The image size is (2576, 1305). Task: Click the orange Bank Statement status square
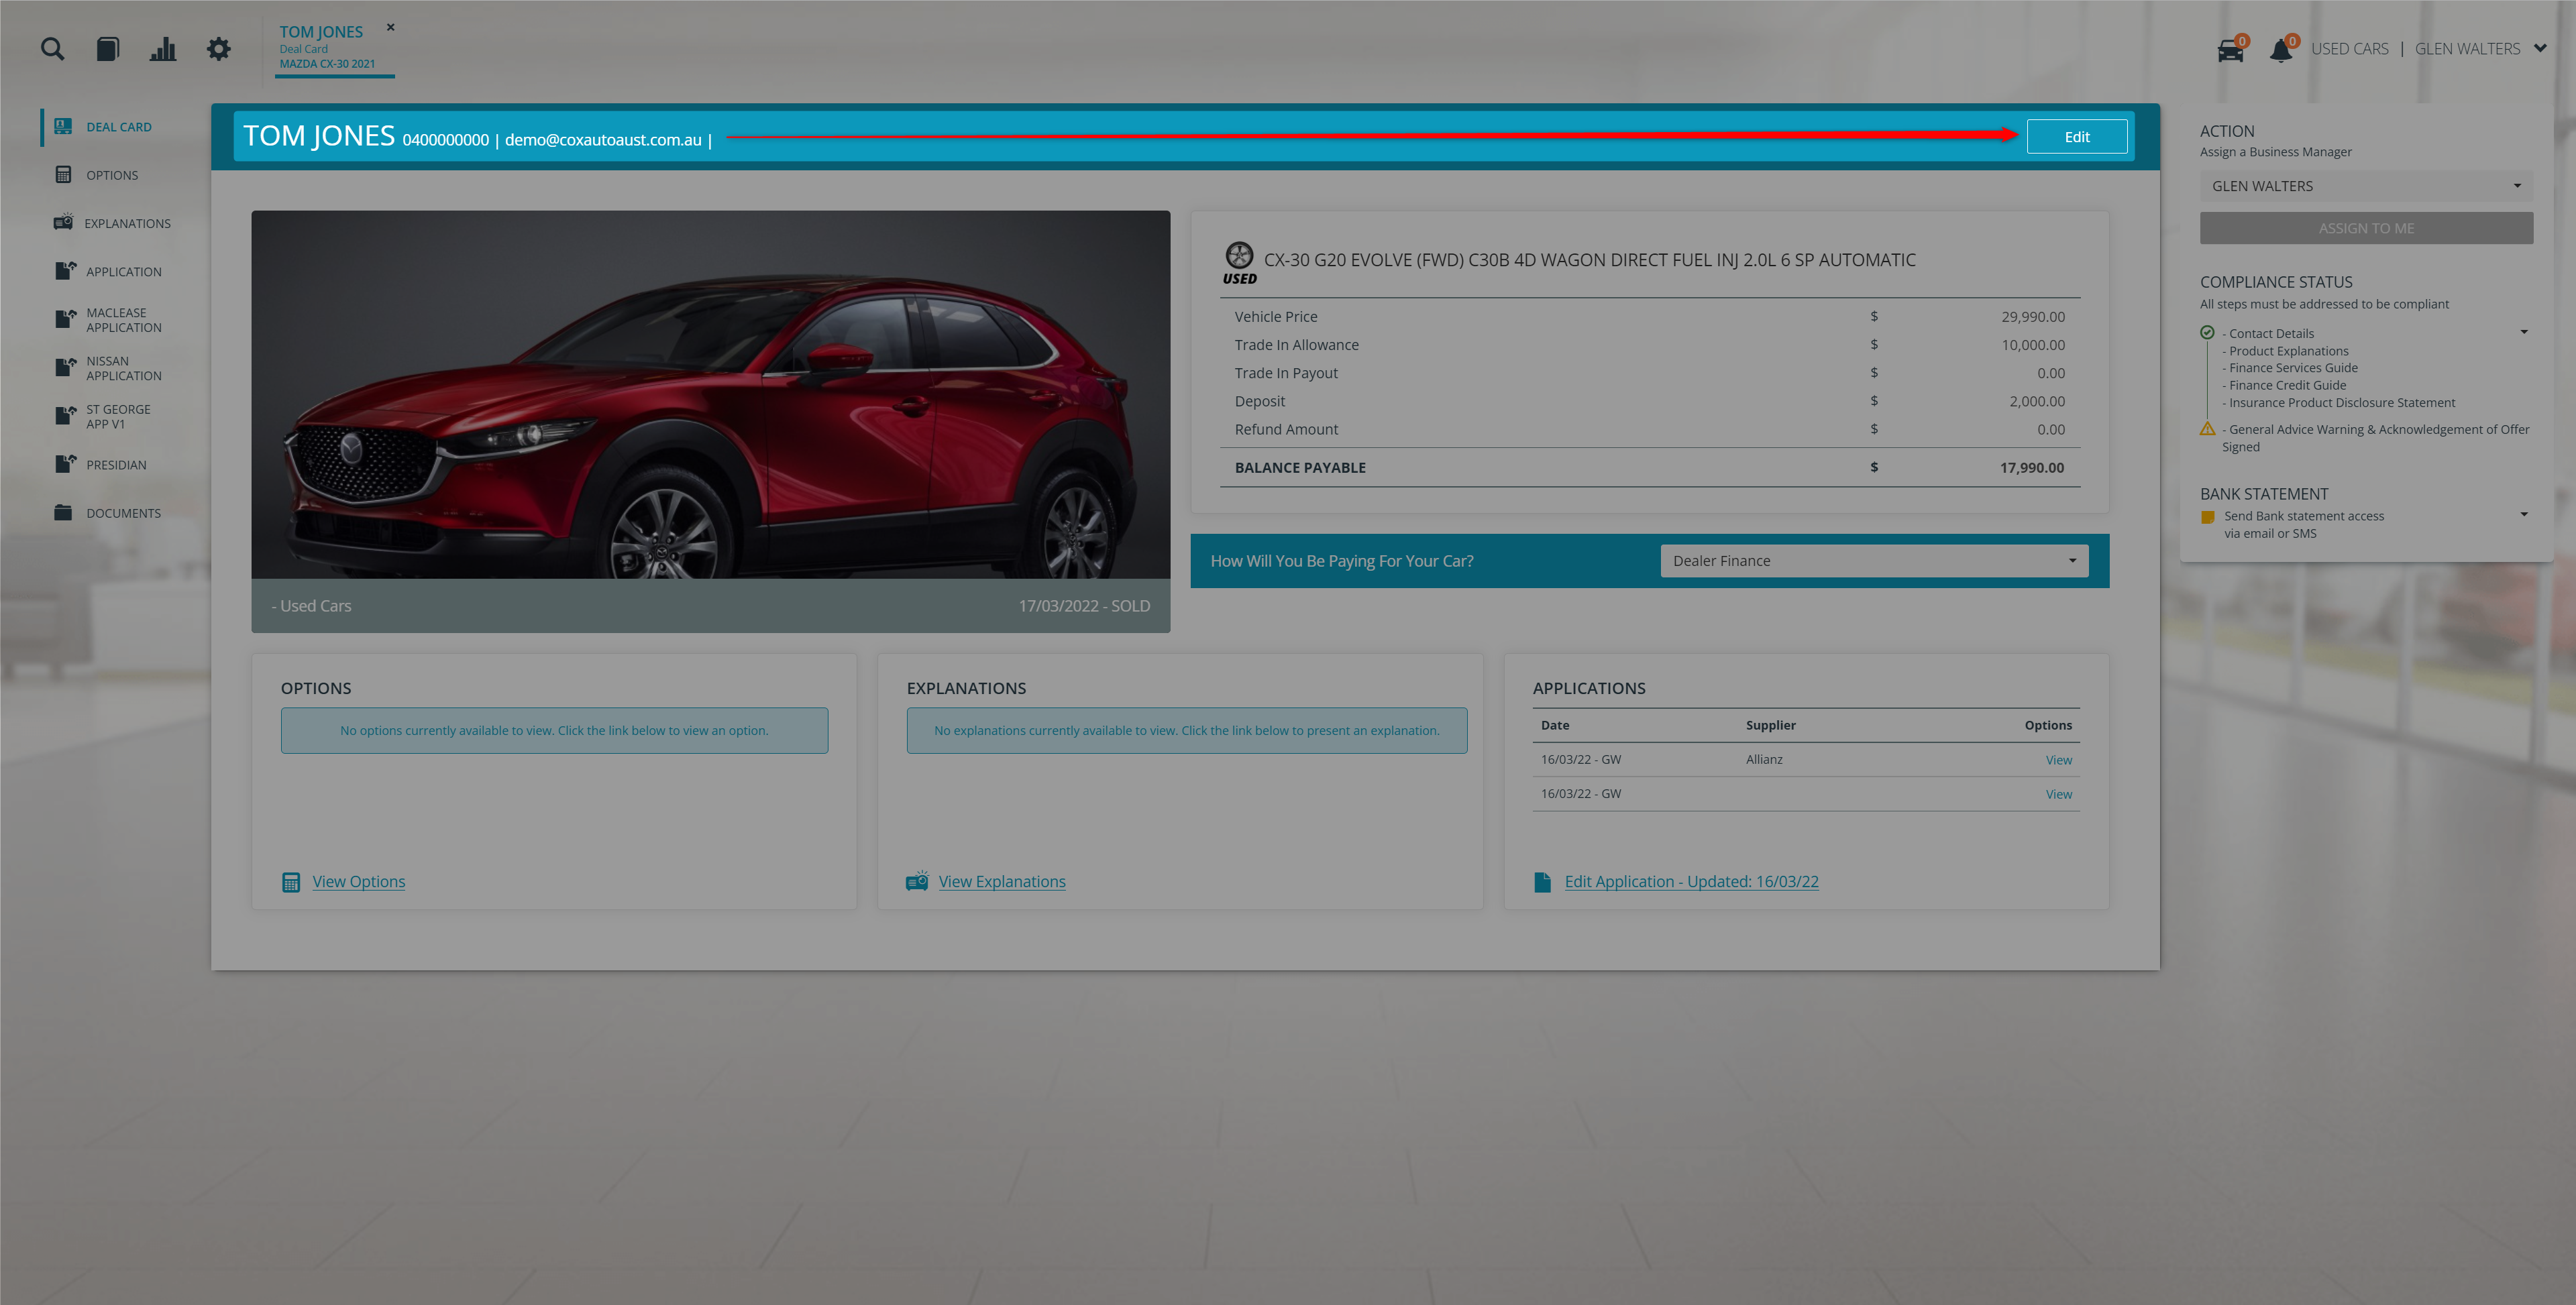pos(2207,517)
